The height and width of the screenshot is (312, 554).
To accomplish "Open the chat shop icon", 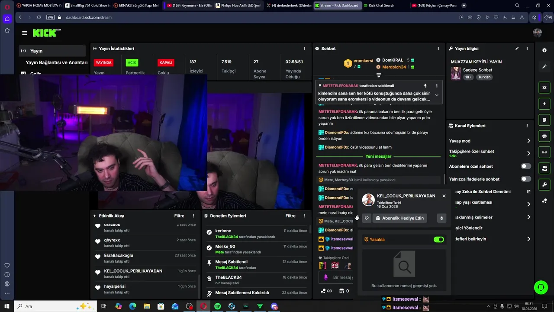I will pos(341,291).
